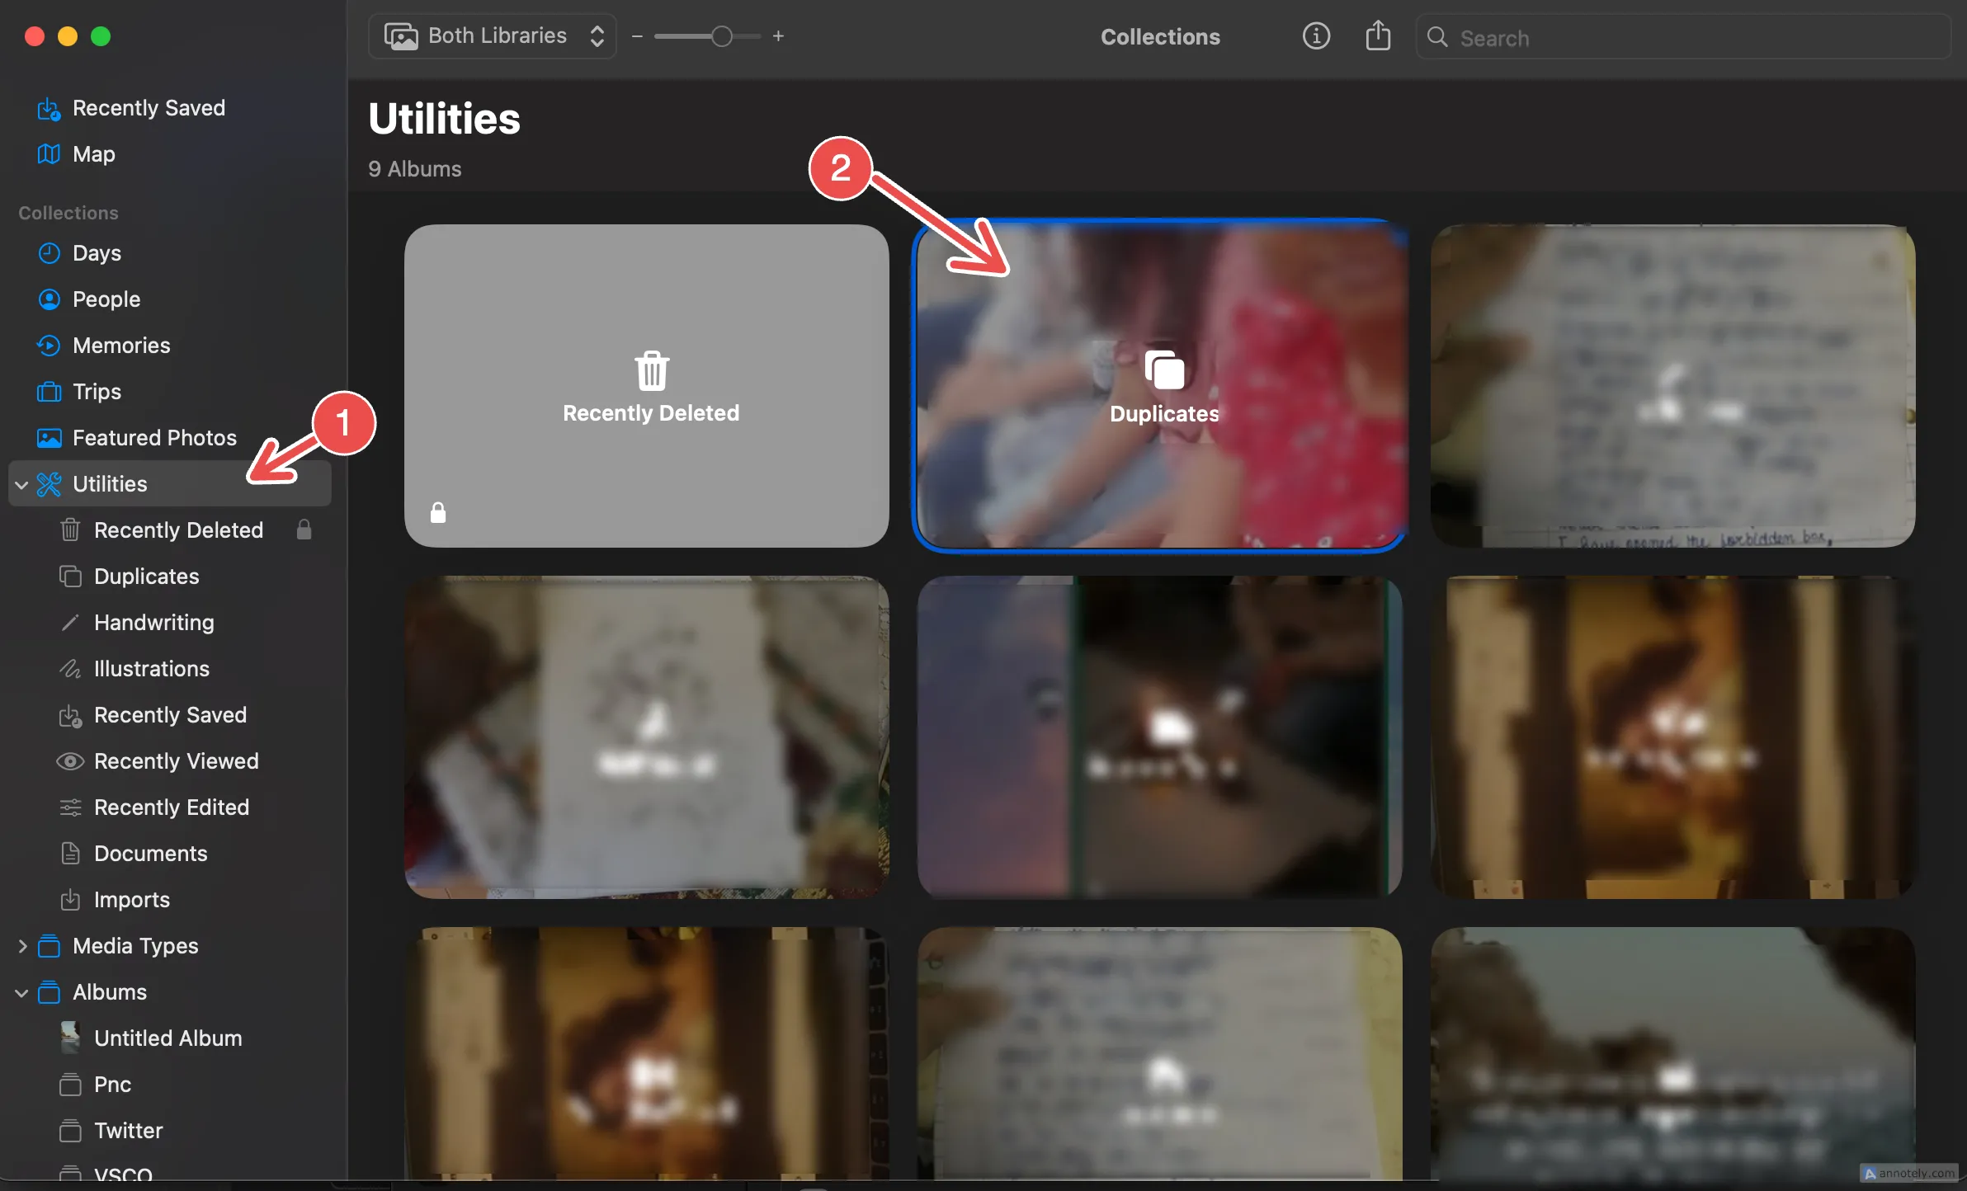Expand the Media Types section chevron
This screenshot has width=1967, height=1191.
pyautogui.click(x=21, y=946)
